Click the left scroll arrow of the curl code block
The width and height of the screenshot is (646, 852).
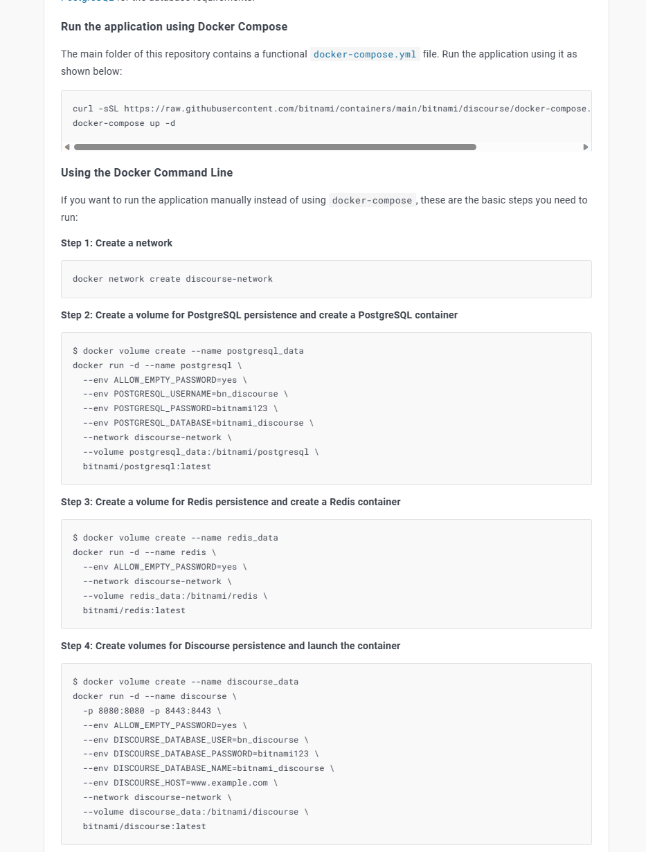67,147
